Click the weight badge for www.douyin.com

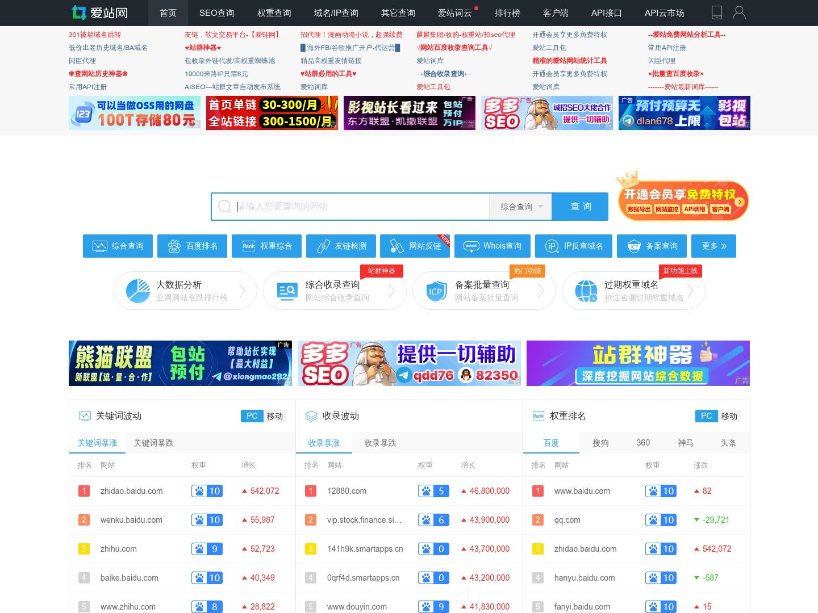433,607
